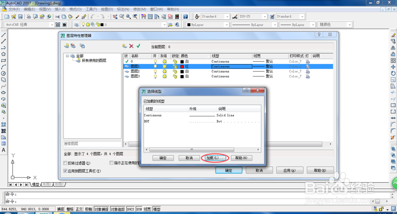Click the Save icon in standard toolbar

pos(20,16)
